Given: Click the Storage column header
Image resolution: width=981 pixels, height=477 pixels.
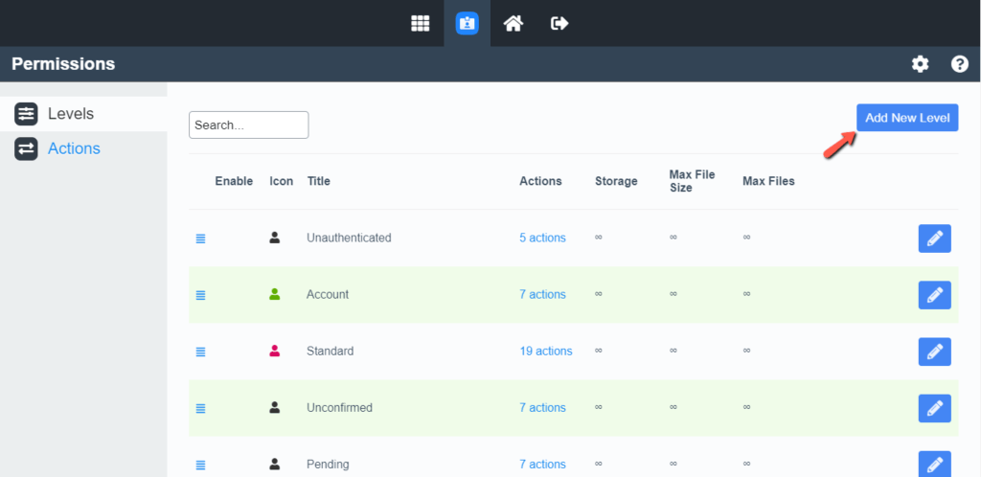Looking at the screenshot, I should coord(616,181).
